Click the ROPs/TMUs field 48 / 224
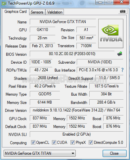Screen dimensions: 130x160 [41, 70]
